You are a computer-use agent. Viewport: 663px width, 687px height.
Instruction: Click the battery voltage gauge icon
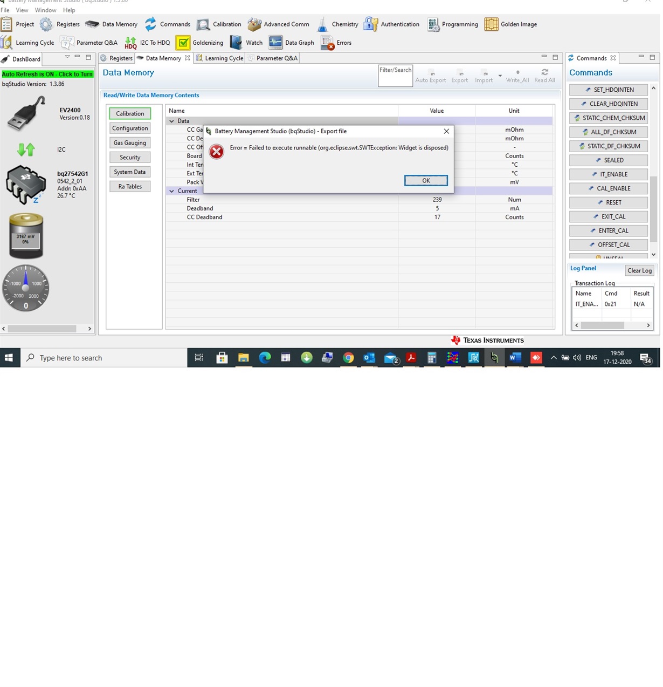[26, 236]
